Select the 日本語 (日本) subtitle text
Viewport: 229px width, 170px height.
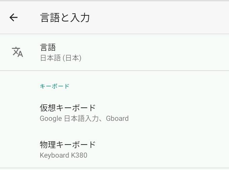pos(61,58)
